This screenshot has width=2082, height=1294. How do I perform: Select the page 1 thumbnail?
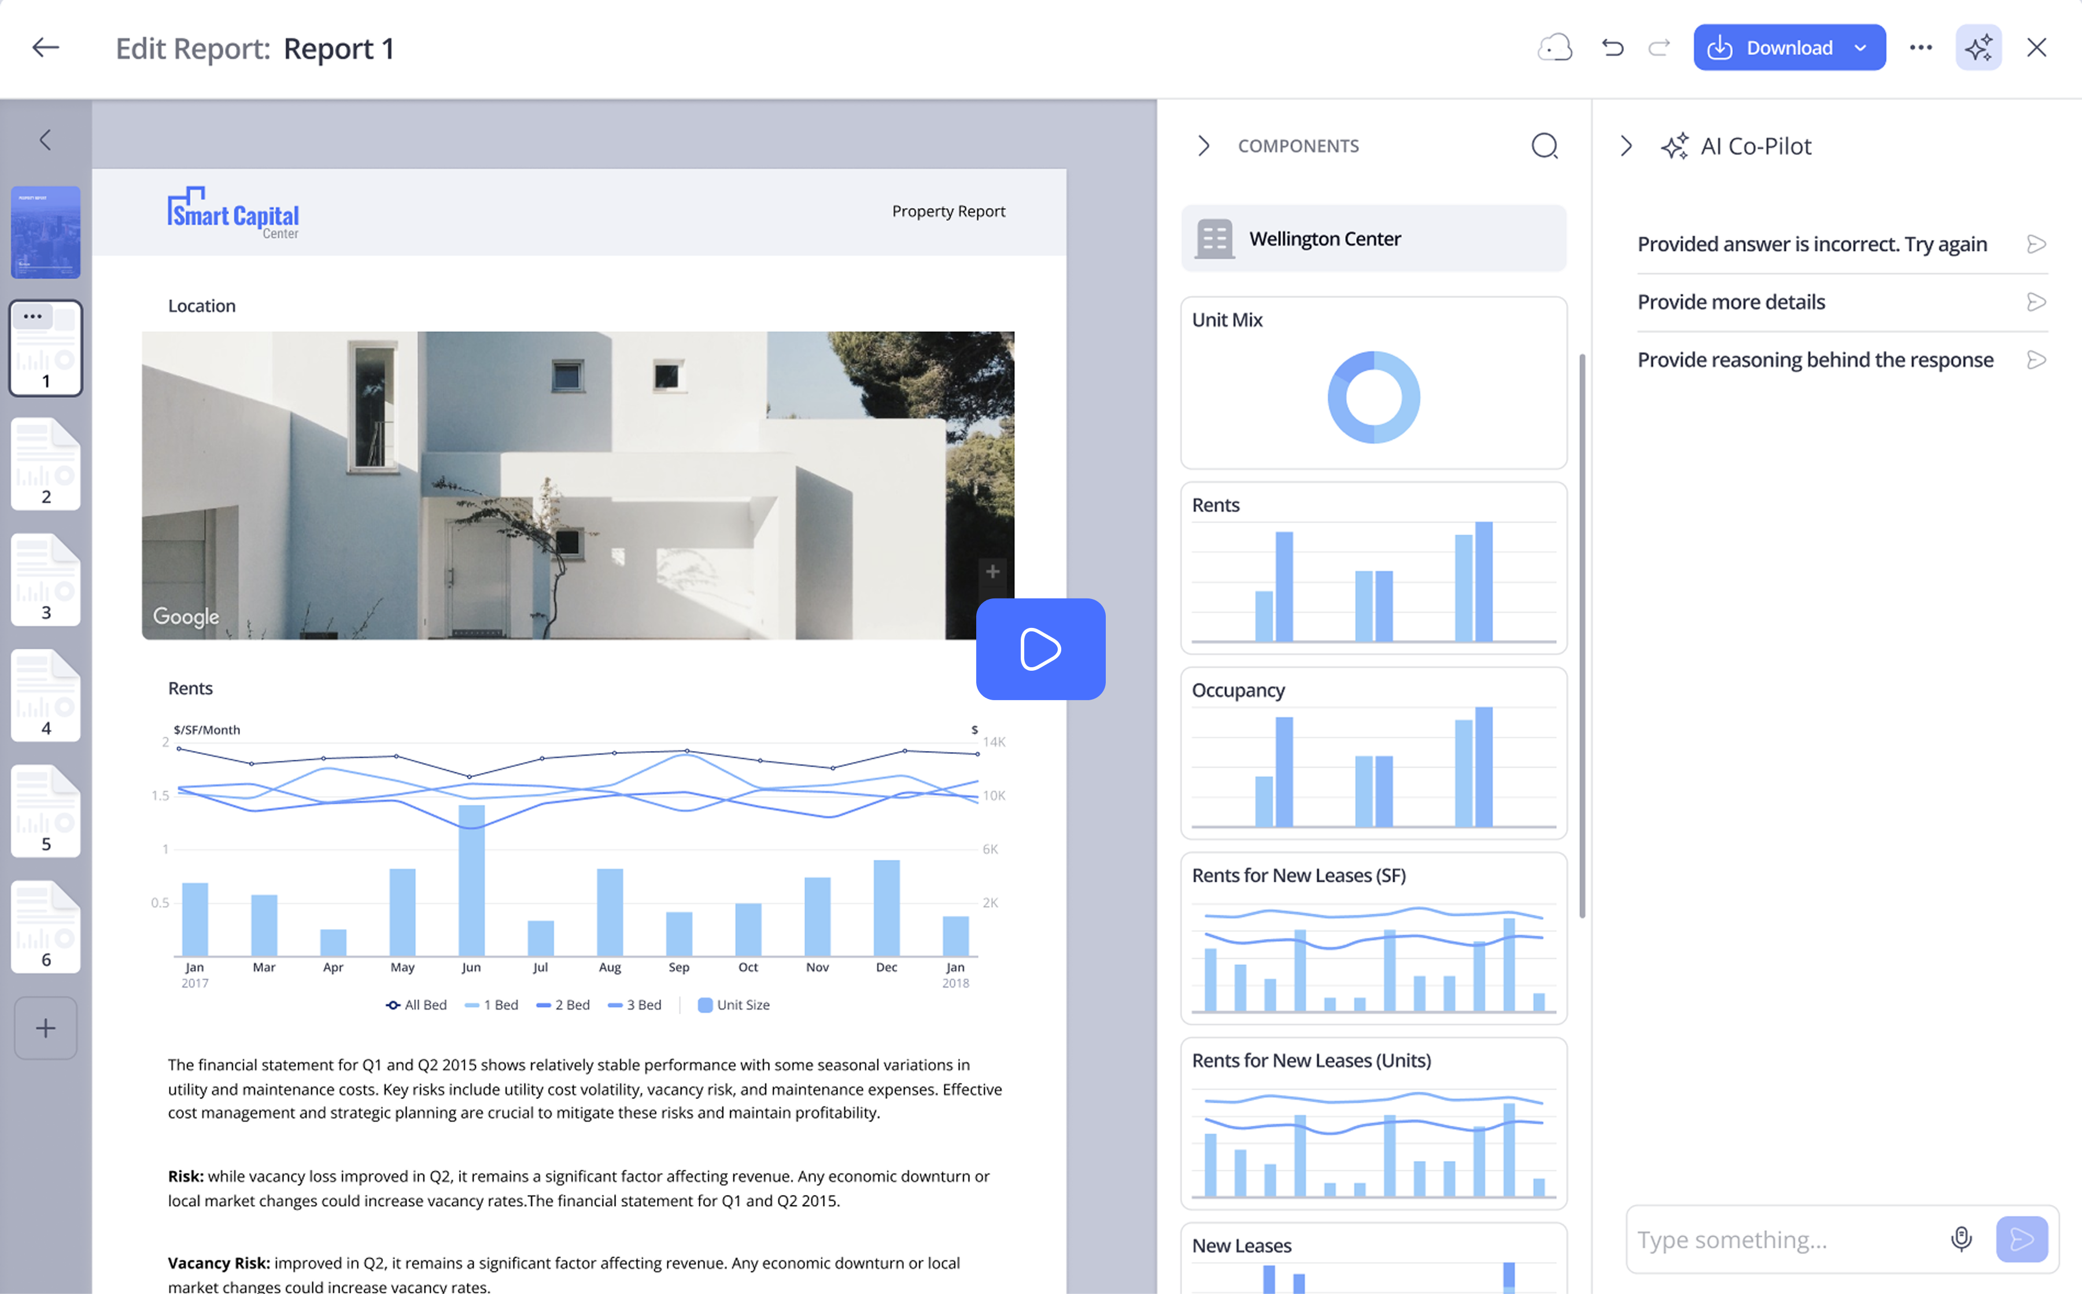(45, 348)
